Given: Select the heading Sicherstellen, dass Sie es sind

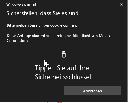Looking at the screenshot, I should point(42,13).
